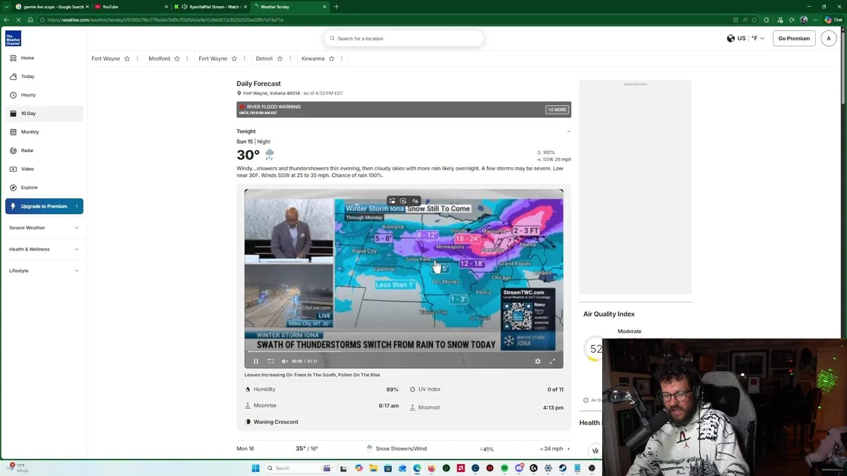Collapse the Tonight forecast details
Image resolution: width=847 pixels, height=476 pixels.
(x=568, y=131)
